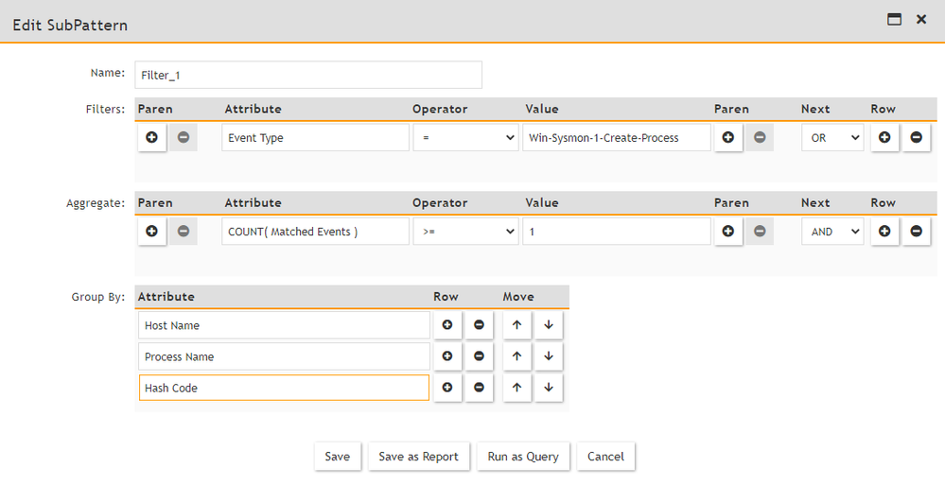Move Host Name group down
The width and height of the screenshot is (945, 485).
click(548, 325)
